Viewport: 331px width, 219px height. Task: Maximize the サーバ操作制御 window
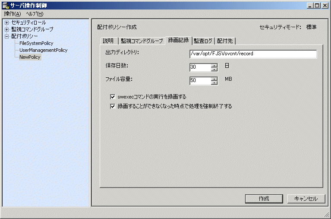(317, 6)
